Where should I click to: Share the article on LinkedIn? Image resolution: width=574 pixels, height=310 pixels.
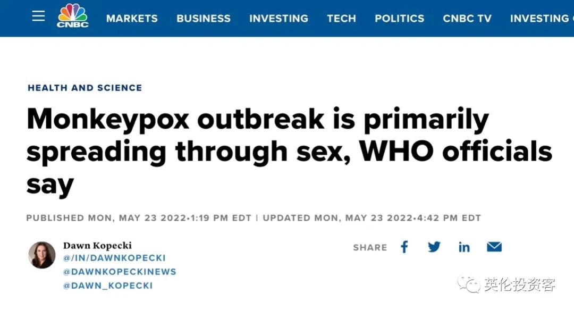pos(464,247)
